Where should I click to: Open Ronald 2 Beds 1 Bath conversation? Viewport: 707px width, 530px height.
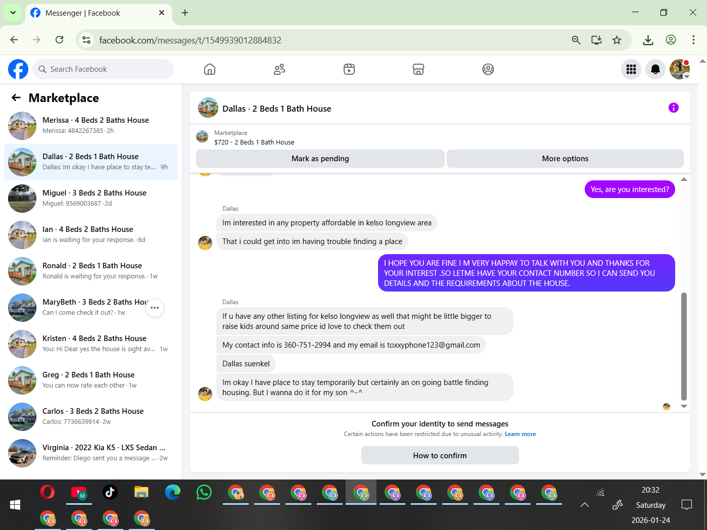click(x=91, y=271)
